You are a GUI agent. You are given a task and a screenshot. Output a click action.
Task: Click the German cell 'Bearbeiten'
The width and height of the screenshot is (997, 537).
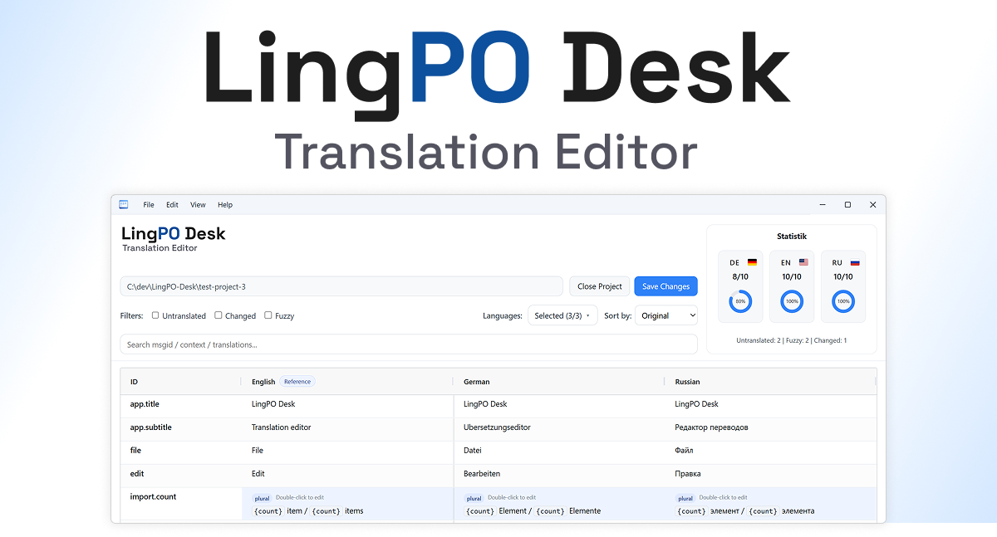click(482, 474)
